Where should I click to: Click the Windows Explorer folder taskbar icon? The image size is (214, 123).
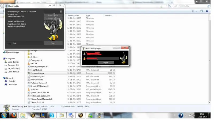tap(23, 115)
